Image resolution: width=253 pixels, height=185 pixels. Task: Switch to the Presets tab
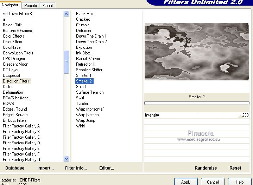[x=31, y=6]
